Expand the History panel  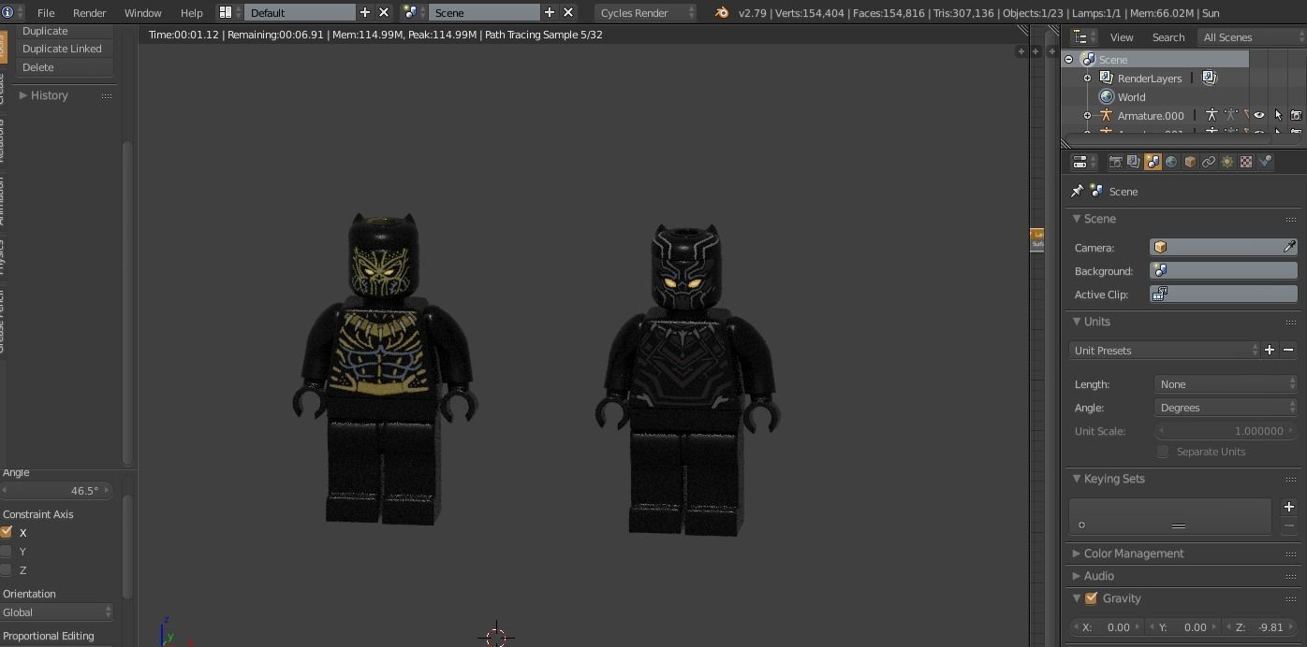23,95
